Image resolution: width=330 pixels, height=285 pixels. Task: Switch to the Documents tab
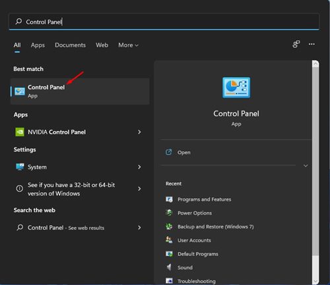[70, 45]
